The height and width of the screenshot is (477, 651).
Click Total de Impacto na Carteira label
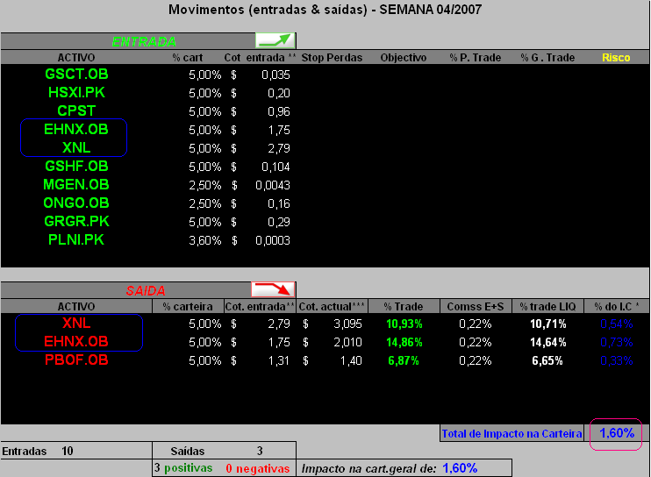511,433
